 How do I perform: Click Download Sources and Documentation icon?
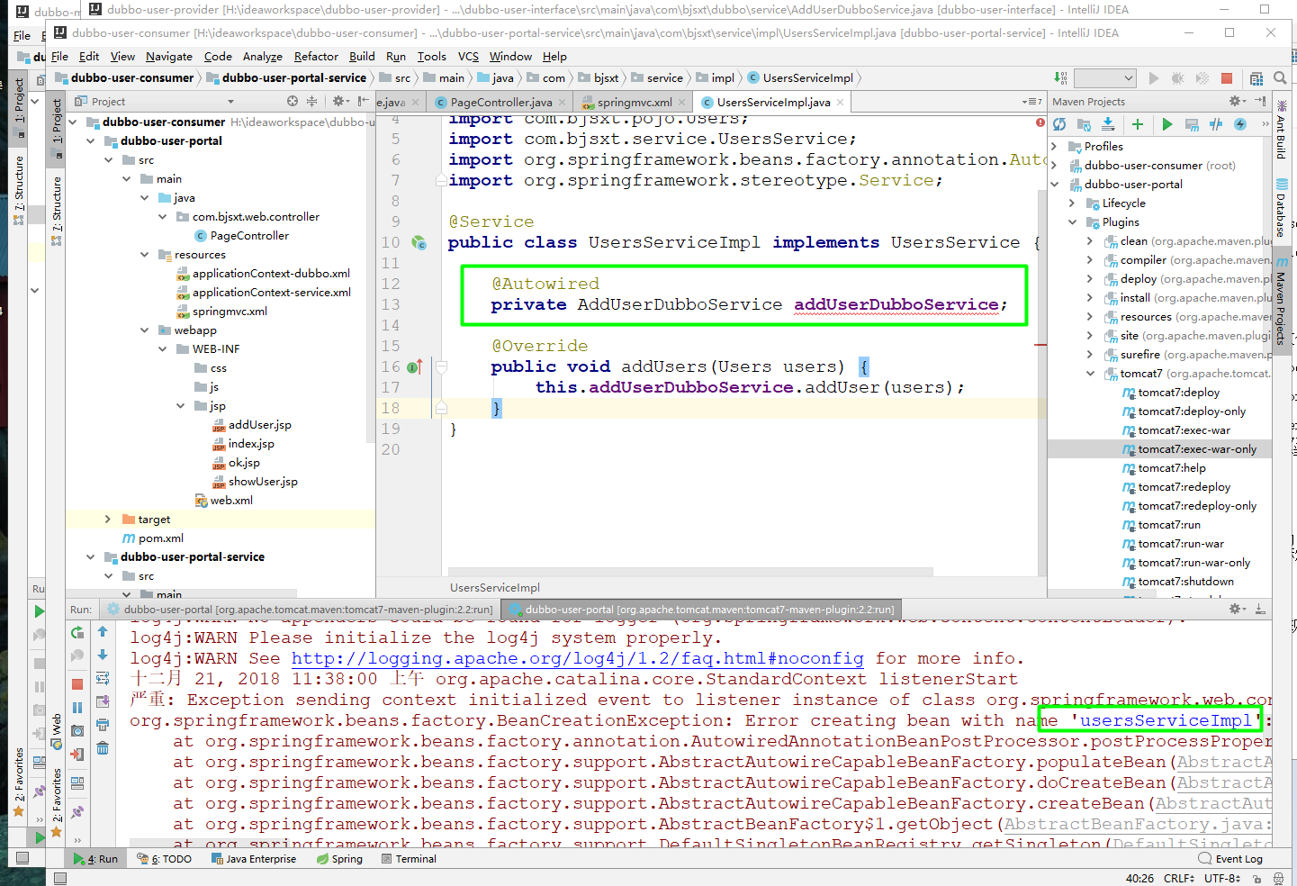1108,124
